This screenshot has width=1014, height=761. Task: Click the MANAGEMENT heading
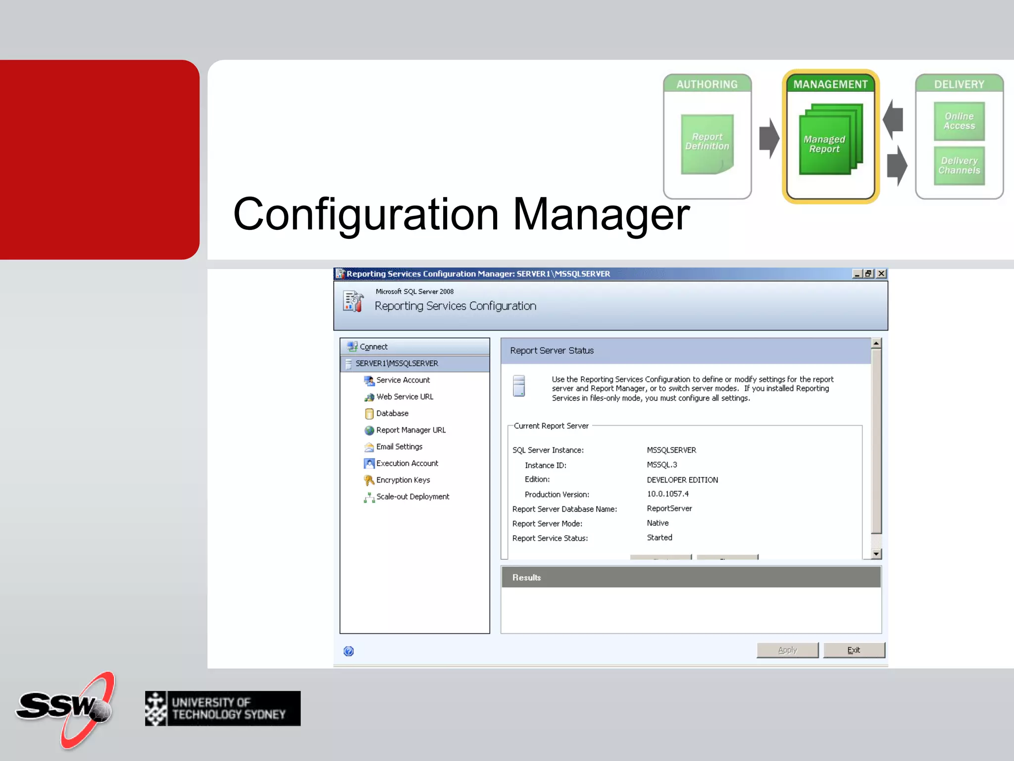[830, 84]
